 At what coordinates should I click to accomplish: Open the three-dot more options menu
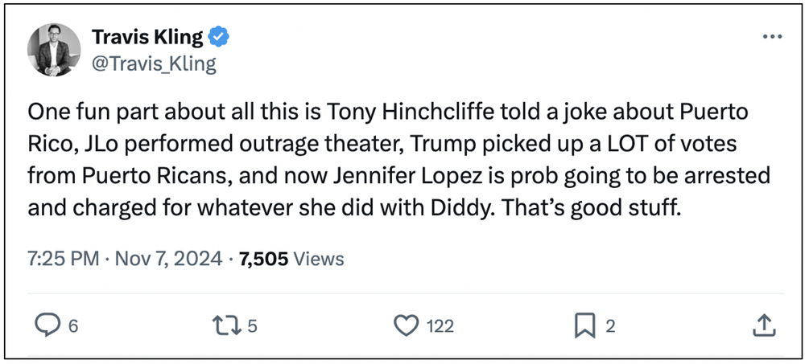pyautogui.click(x=771, y=38)
